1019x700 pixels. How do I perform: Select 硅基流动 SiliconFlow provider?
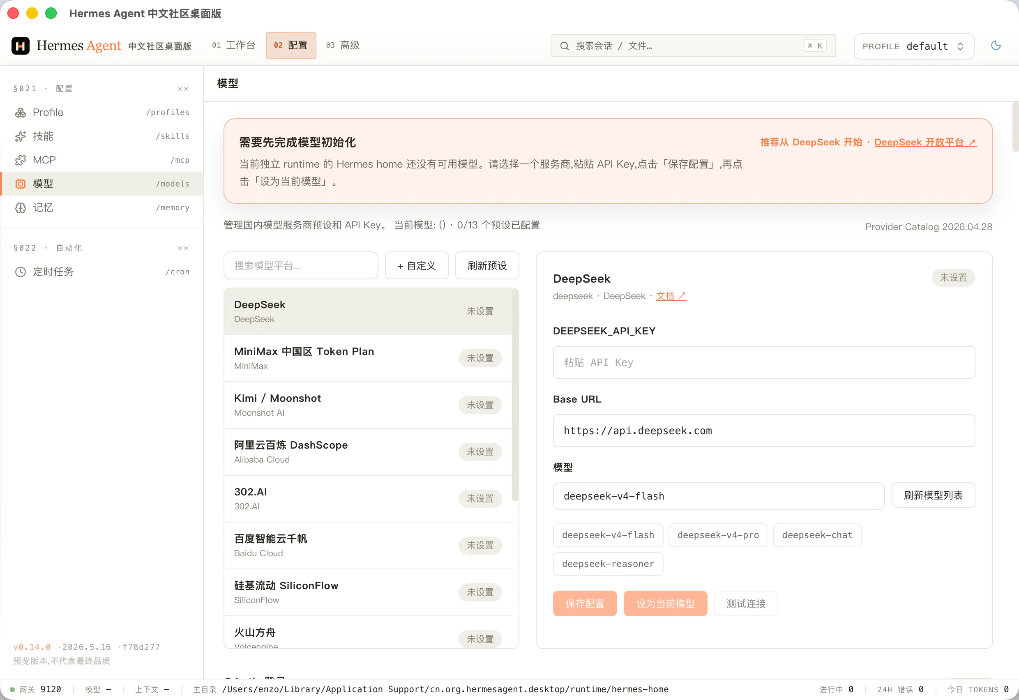(368, 593)
